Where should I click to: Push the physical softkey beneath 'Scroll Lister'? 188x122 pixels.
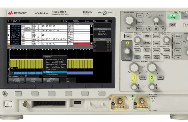tap(35, 93)
